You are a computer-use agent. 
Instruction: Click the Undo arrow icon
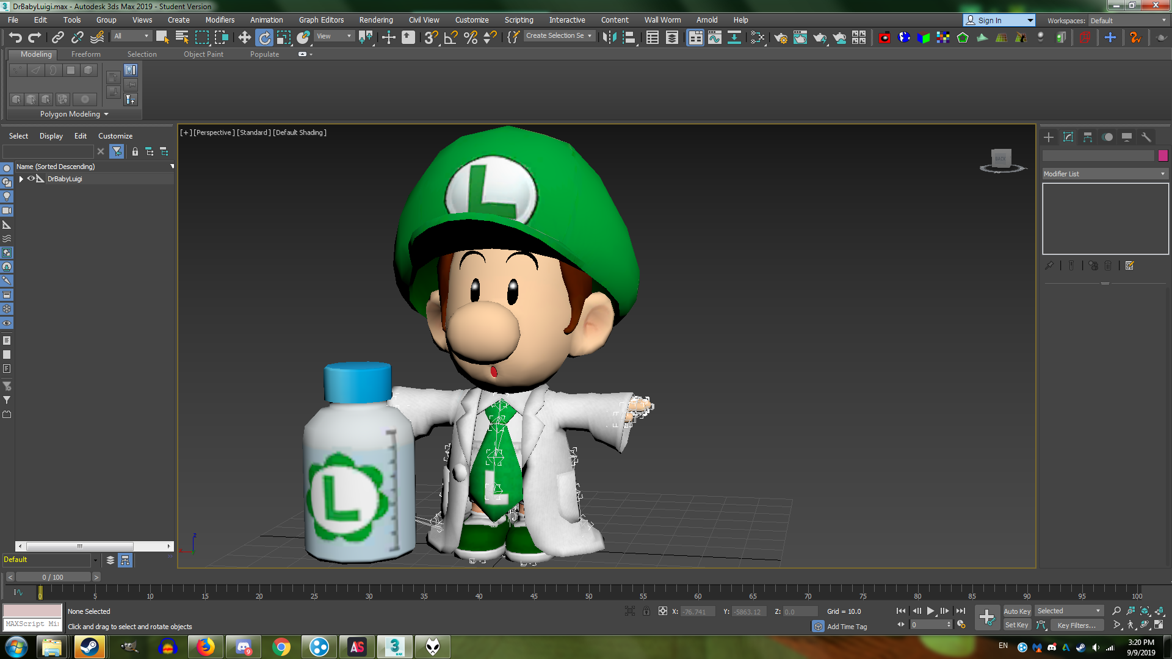(15, 37)
